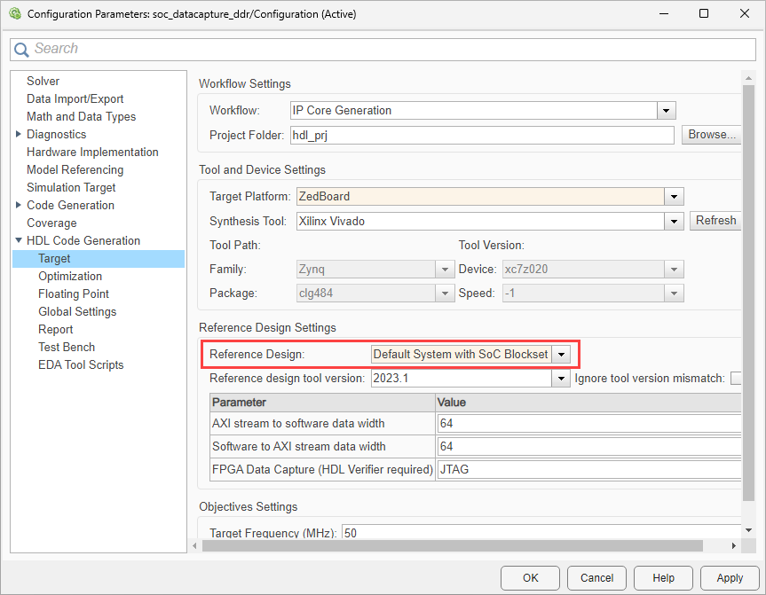This screenshot has width=766, height=595.
Task: Click the Apply button
Action: point(730,577)
